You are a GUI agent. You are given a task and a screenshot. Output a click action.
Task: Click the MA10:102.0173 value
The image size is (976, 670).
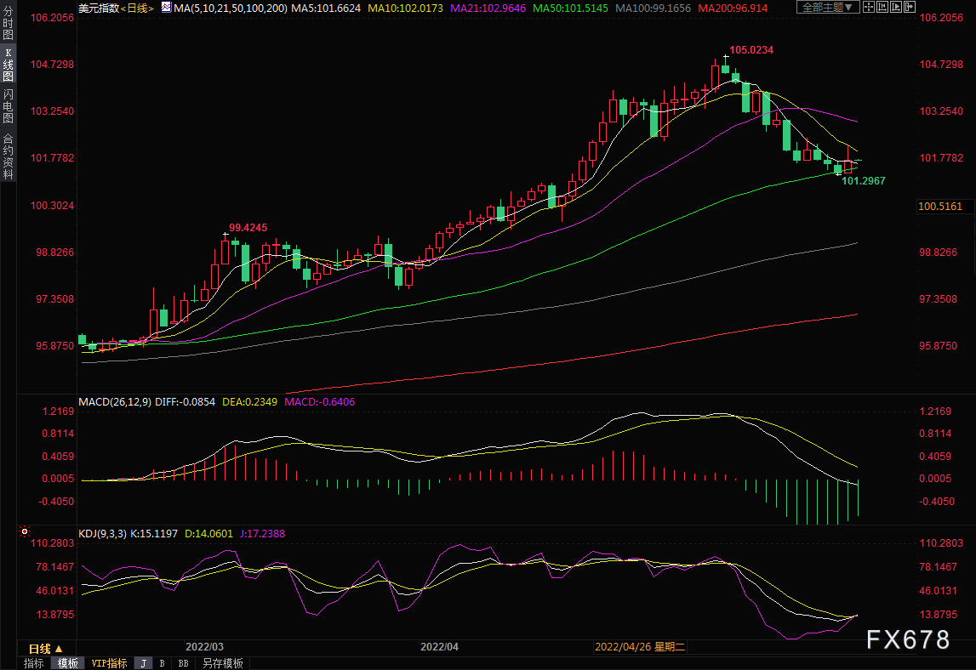tap(405, 9)
